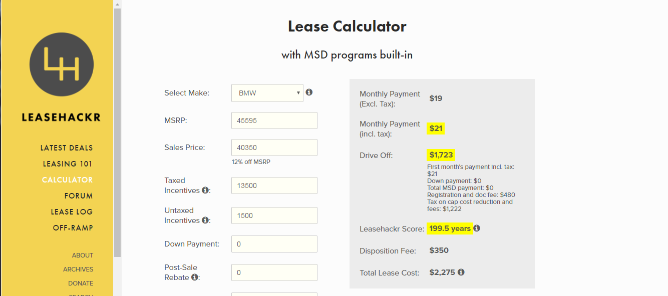Go to Leasing 101 page
The image size is (668, 296).
click(68, 164)
